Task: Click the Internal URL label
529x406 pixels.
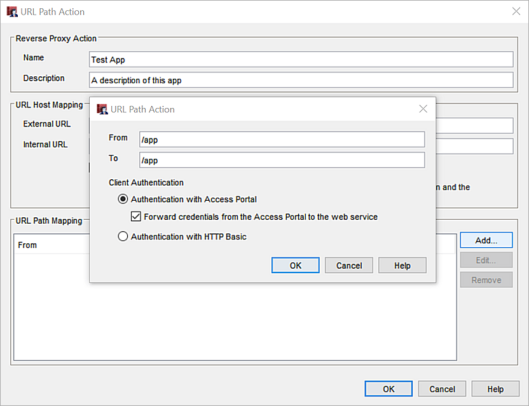Action: (45, 144)
